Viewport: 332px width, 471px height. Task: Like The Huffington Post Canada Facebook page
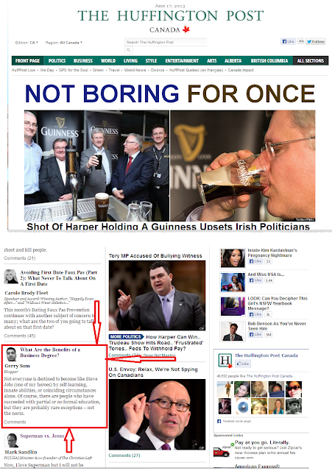(243, 364)
